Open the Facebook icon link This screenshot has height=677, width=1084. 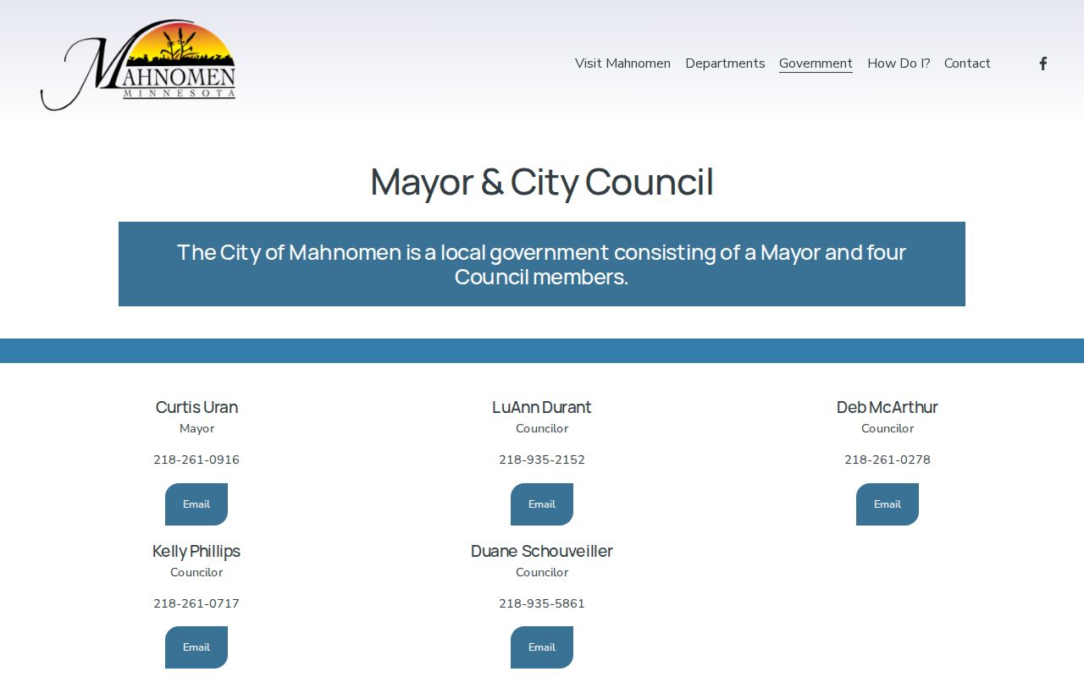[x=1043, y=63]
